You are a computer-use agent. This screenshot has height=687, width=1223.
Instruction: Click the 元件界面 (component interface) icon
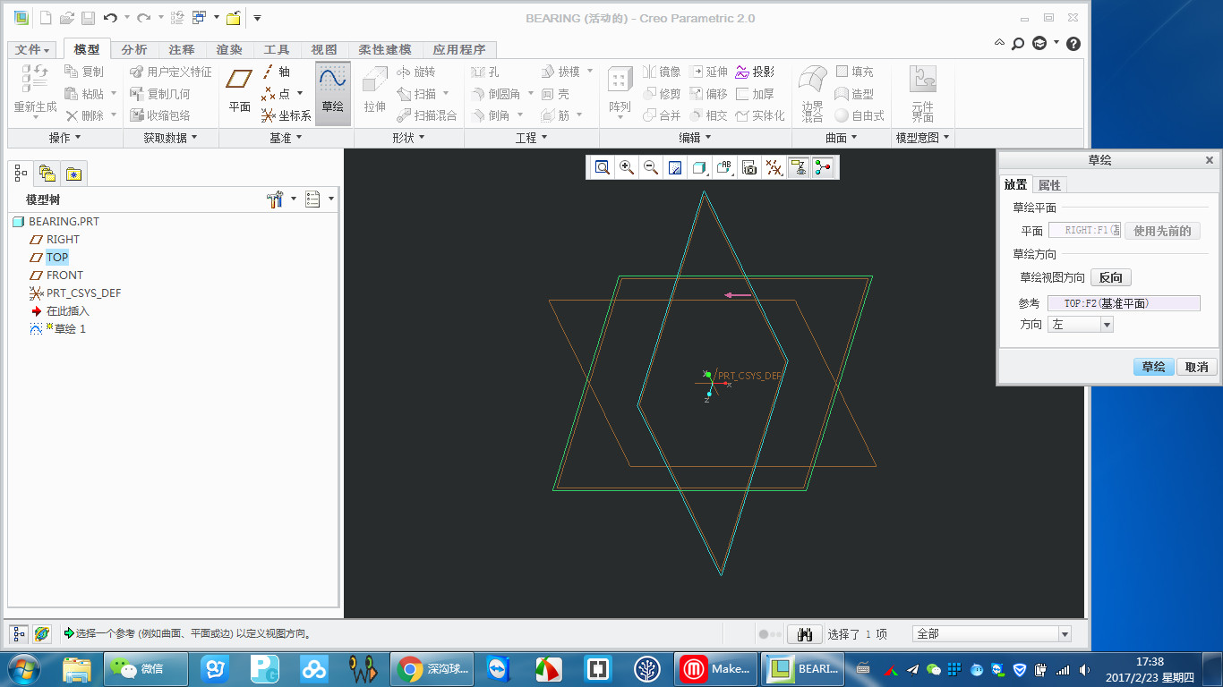pyautogui.click(x=922, y=93)
